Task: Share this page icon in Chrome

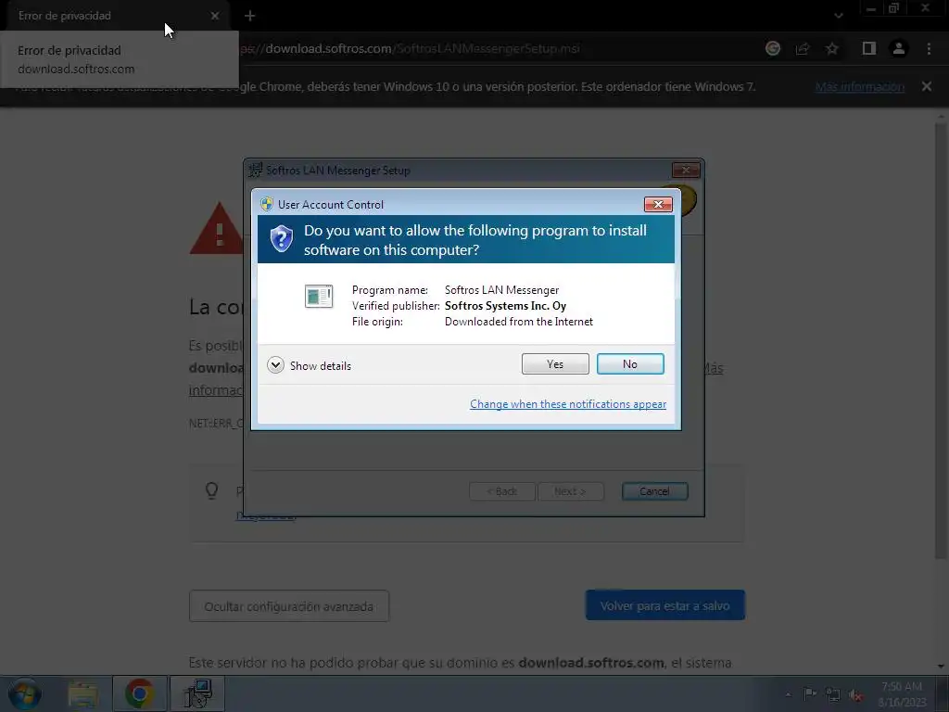Action: (x=803, y=48)
